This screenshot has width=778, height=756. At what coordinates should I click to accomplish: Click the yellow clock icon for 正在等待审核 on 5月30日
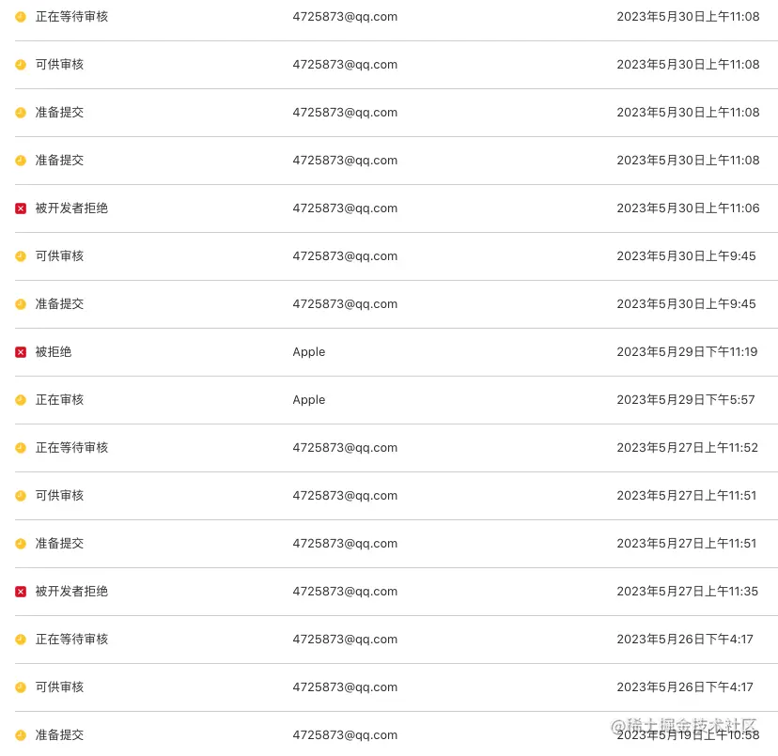[21, 17]
